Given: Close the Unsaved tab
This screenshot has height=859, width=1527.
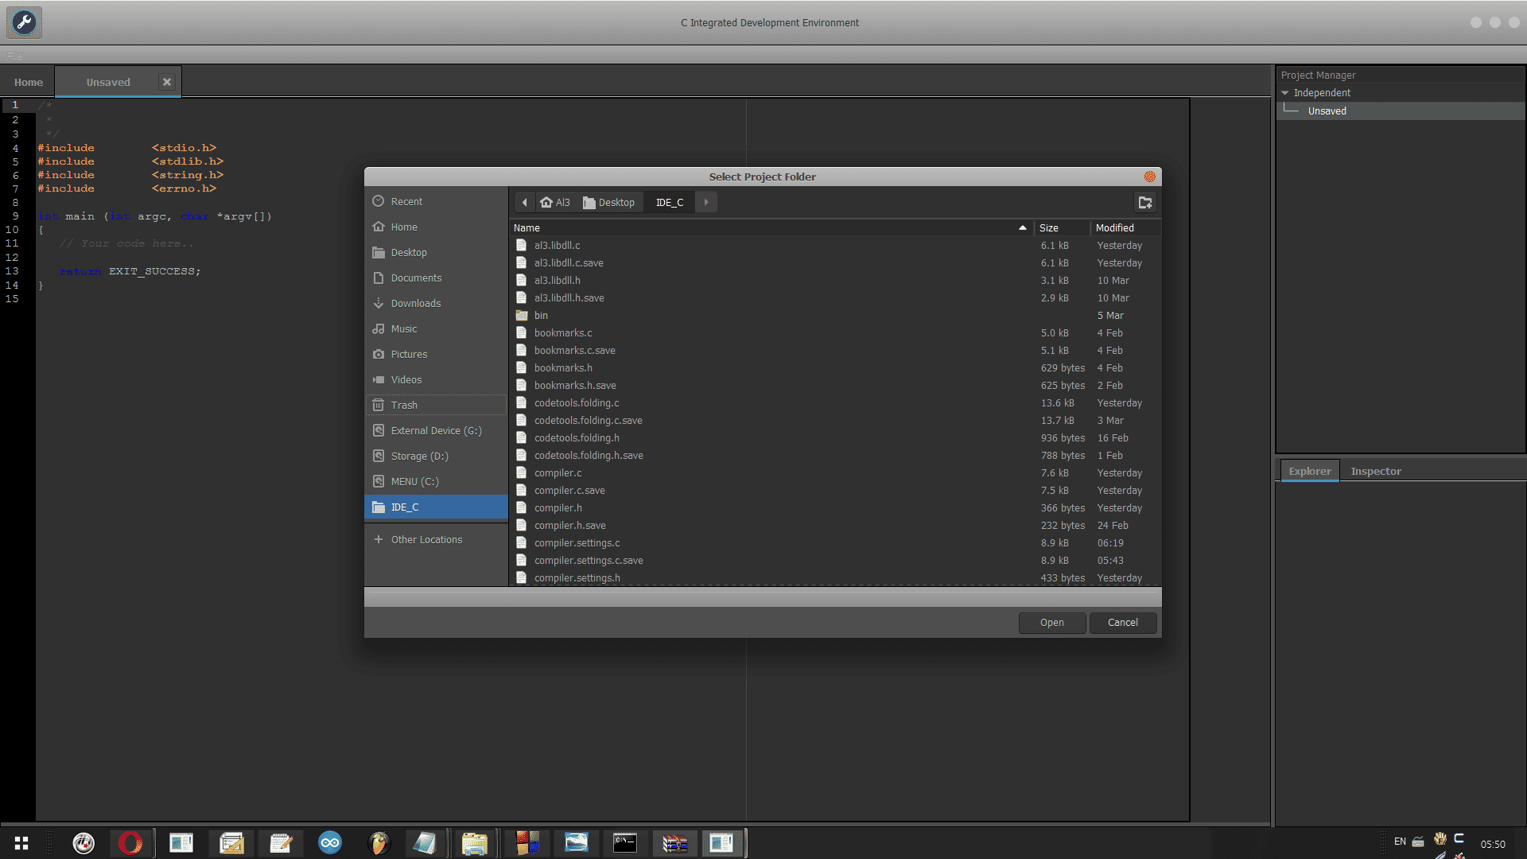Looking at the screenshot, I should coord(167,82).
